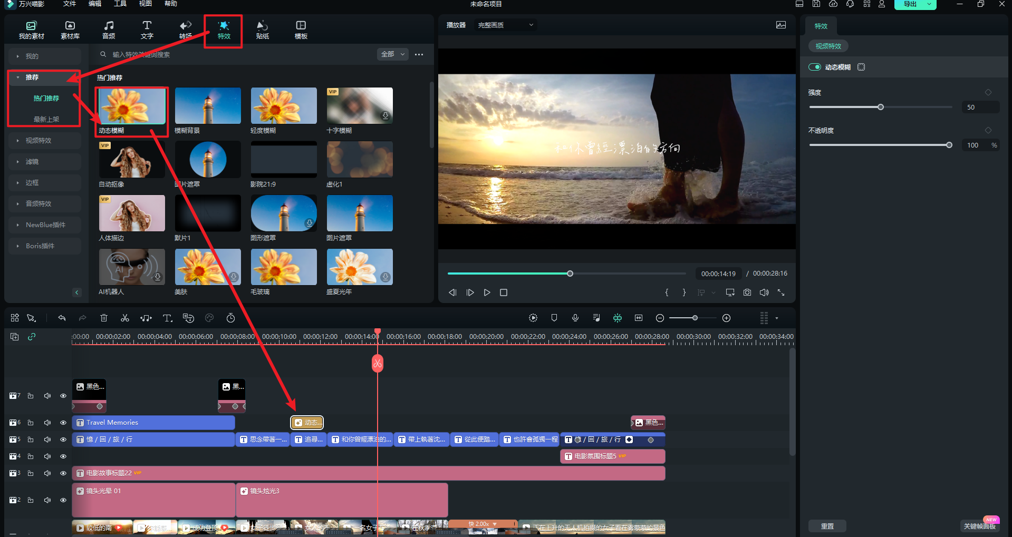Expand the 边框 category
This screenshot has height=537, width=1012.
point(45,182)
